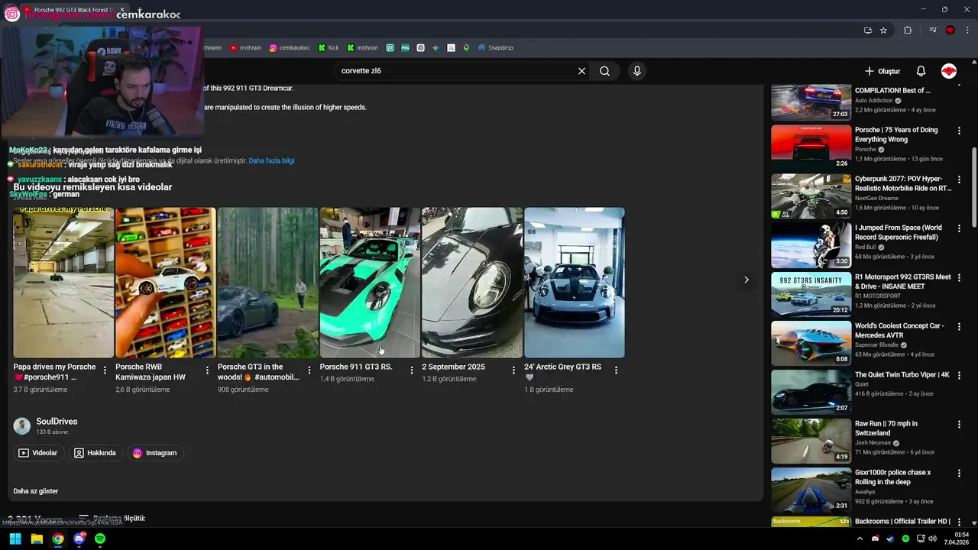
Task: Collapse description with Daha az göster
Action: [36, 491]
